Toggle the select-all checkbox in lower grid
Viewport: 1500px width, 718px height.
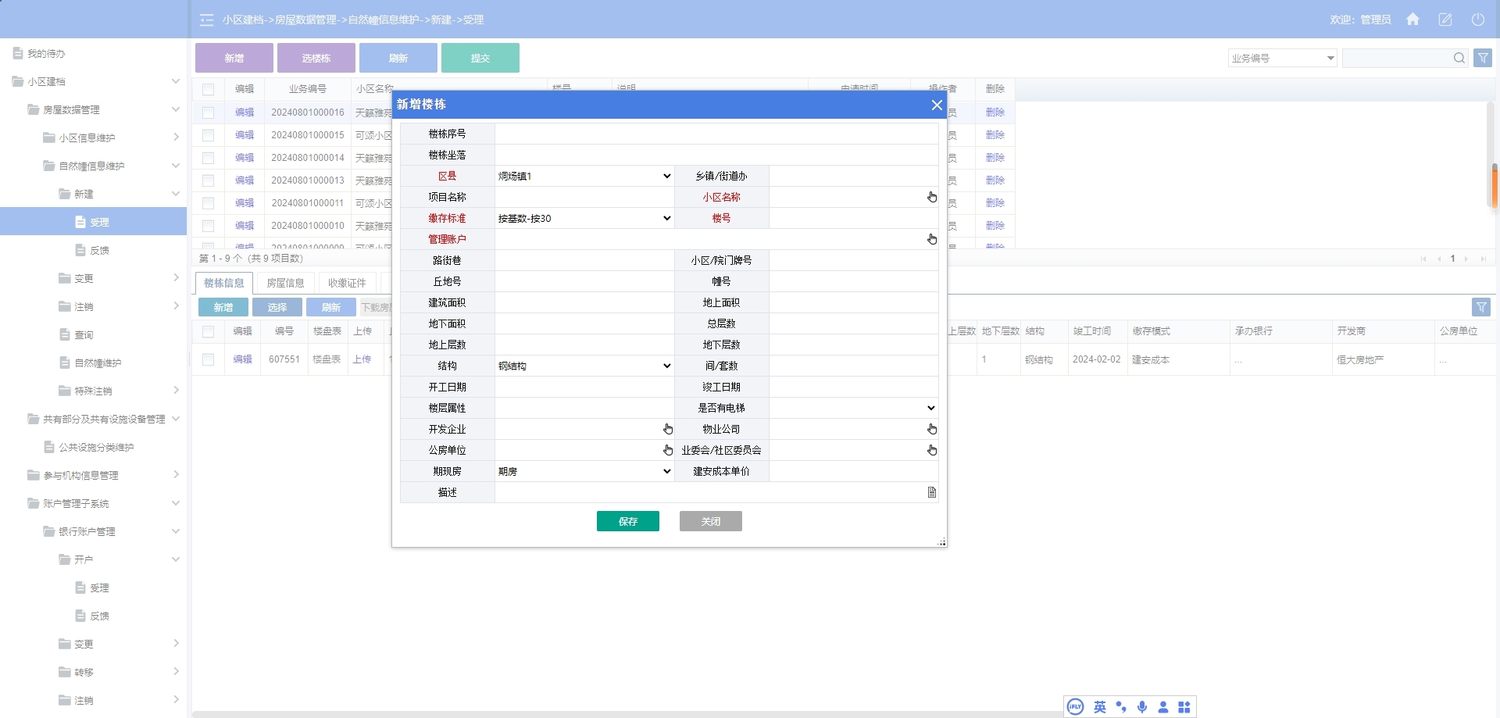point(208,331)
